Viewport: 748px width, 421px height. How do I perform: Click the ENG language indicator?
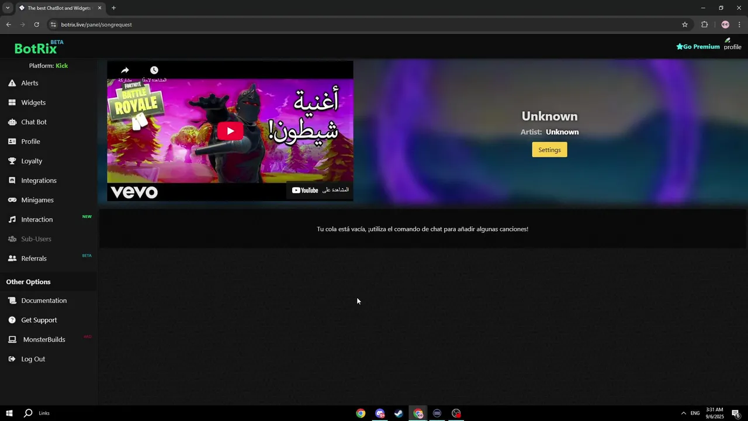tap(695, 413)
